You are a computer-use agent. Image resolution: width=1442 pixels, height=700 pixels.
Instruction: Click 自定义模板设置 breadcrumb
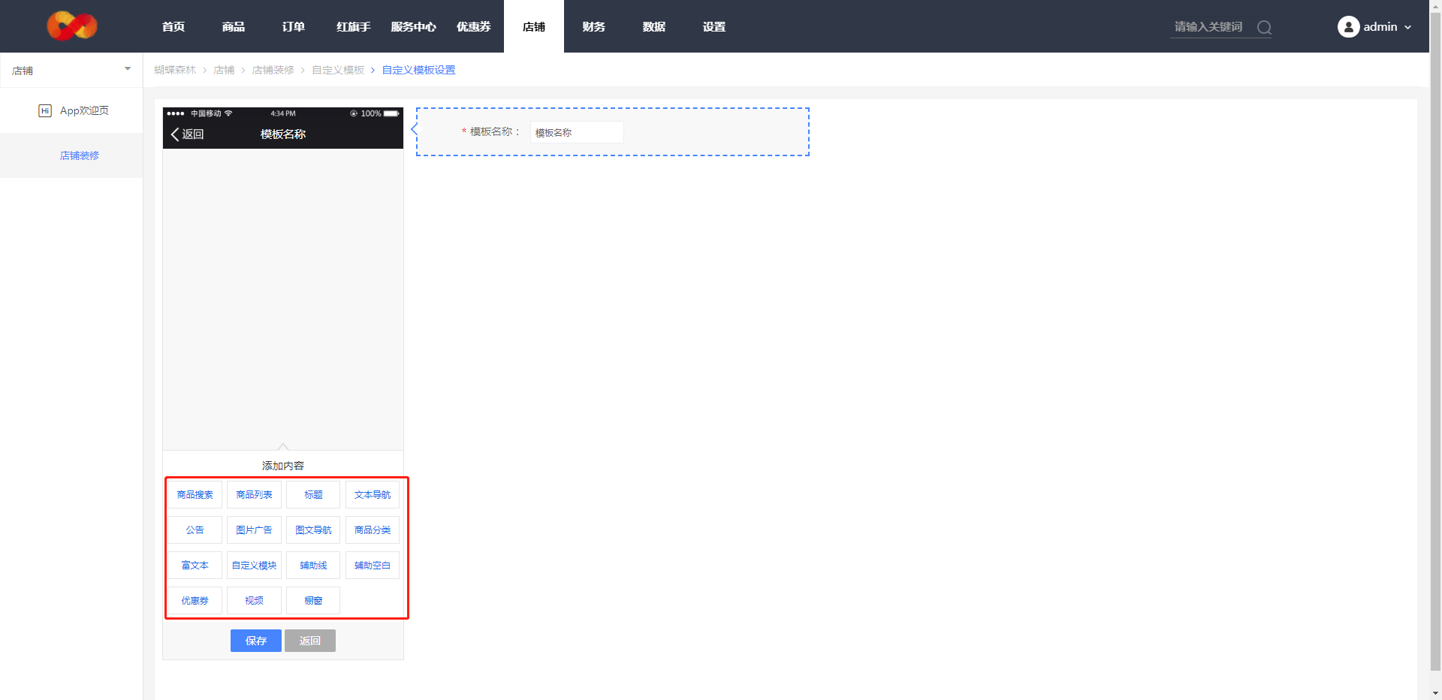click(418, 70)
